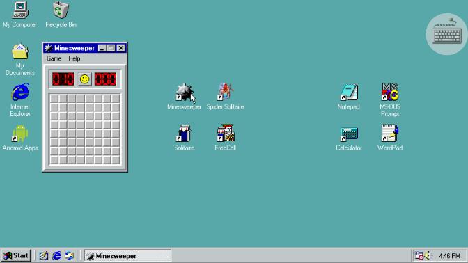Click the Start button

[x=16, y=256]
